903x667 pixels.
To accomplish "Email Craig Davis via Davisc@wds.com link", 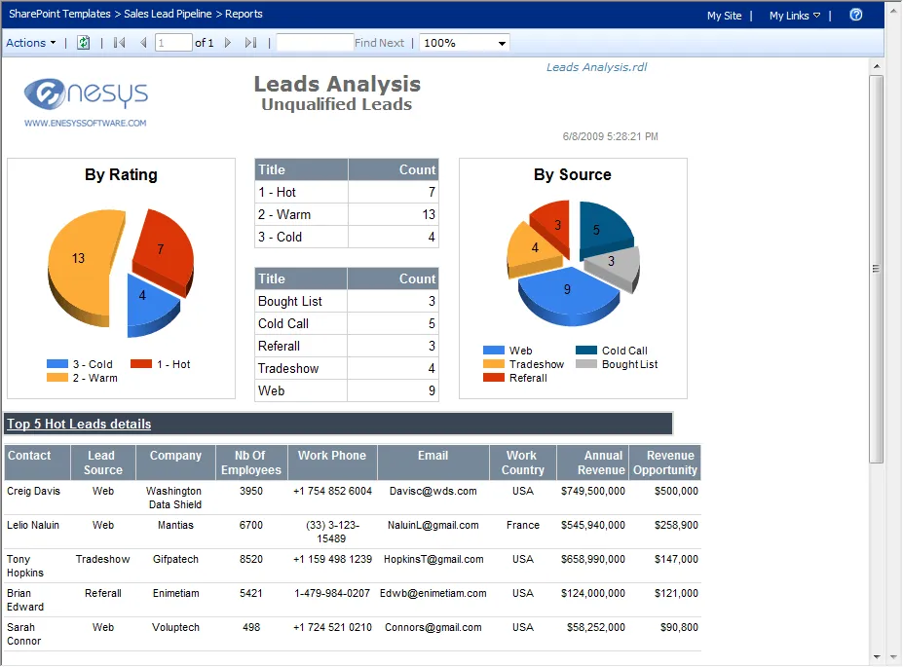I will (x=433, y=491).
